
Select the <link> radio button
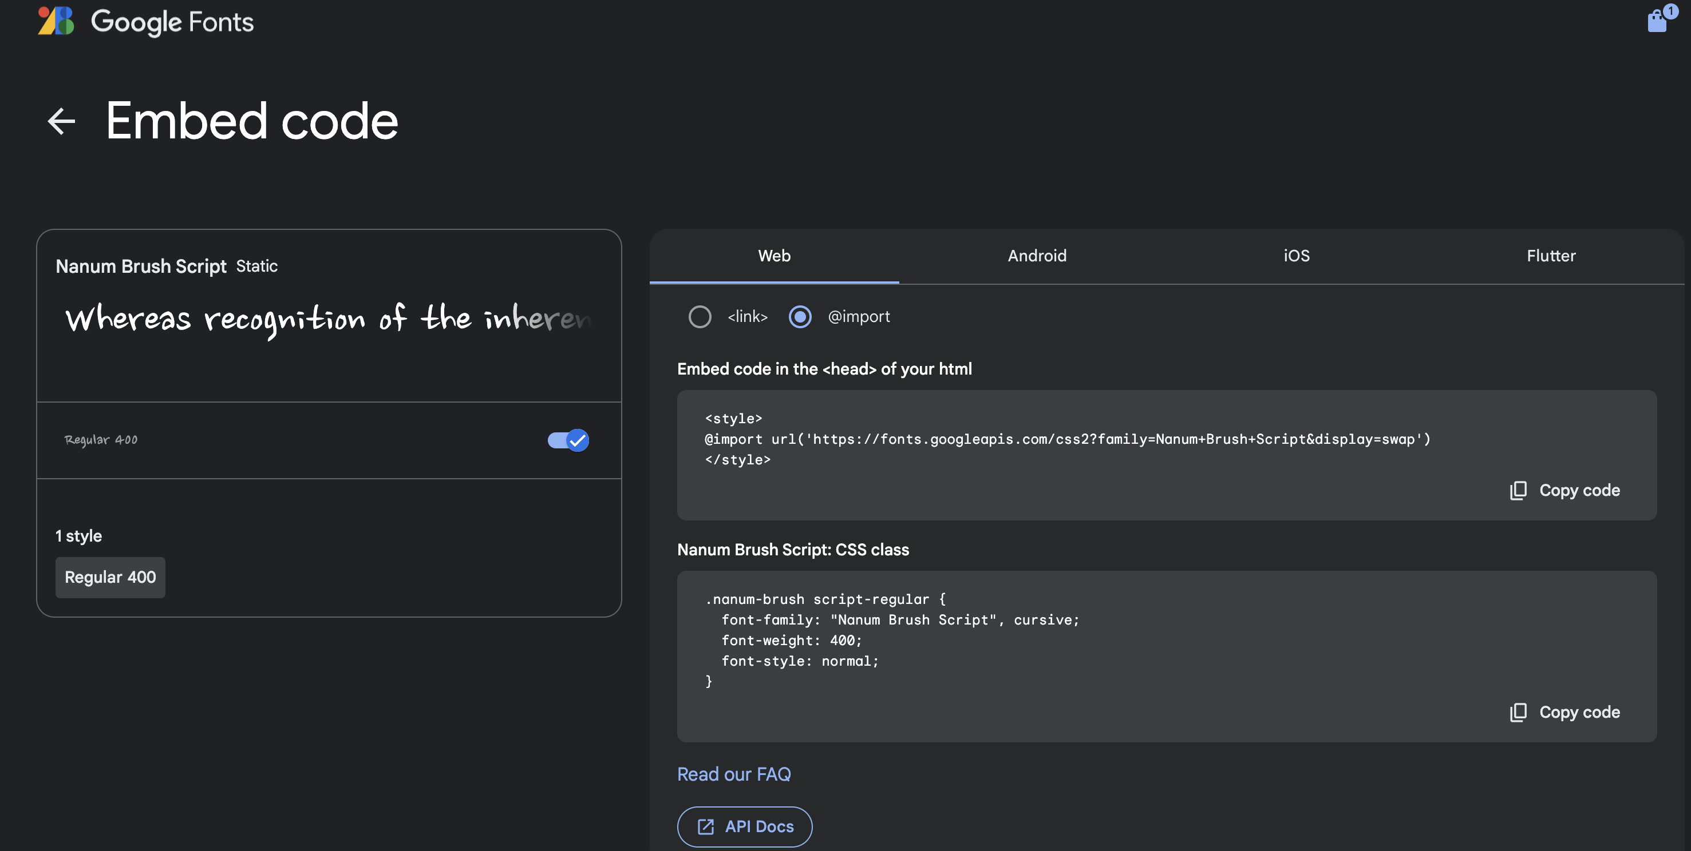pos(700,317)
